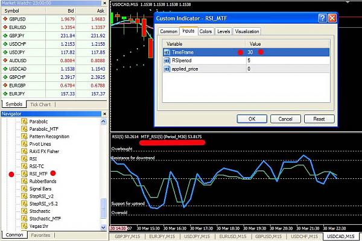Screen dimensions: 362x241
Task: Click the Signal Bars indicator icon
Action: tap(24, 189)
